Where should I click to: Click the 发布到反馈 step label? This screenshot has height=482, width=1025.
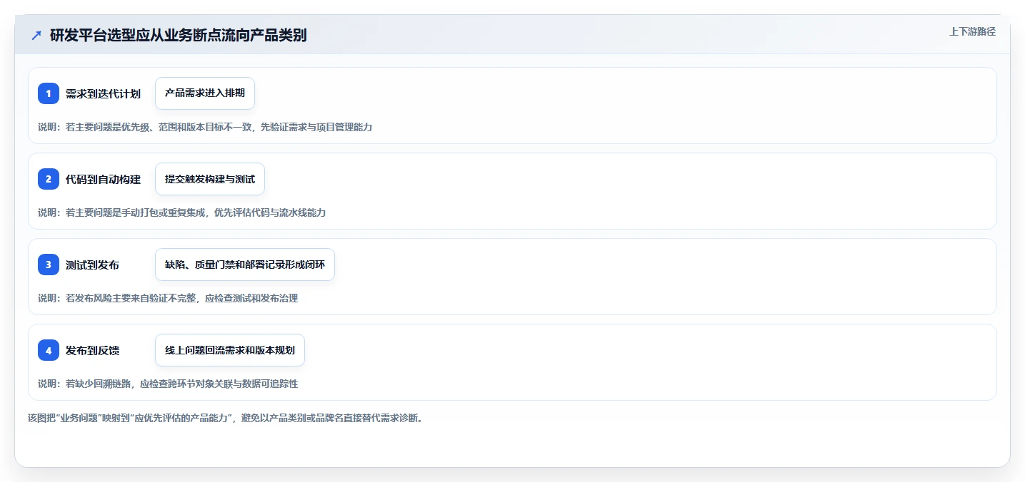point(92,351)
